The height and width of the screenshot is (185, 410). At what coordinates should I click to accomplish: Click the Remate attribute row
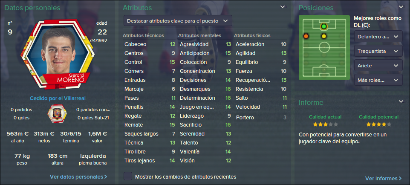point(150,125)
